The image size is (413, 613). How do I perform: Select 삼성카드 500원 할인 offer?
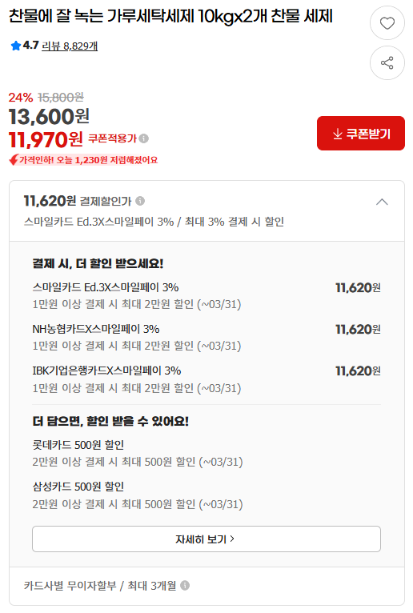[138, 495]
